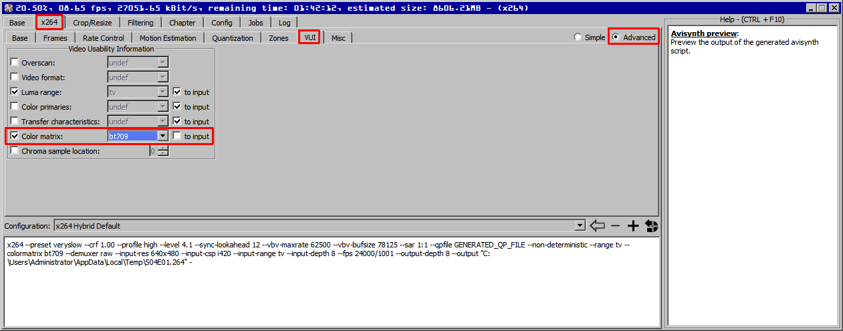This screenshot has width=843, height=331.
Task: Click the left arrow icon beside Configuration
Action: [x=597, y=226]
